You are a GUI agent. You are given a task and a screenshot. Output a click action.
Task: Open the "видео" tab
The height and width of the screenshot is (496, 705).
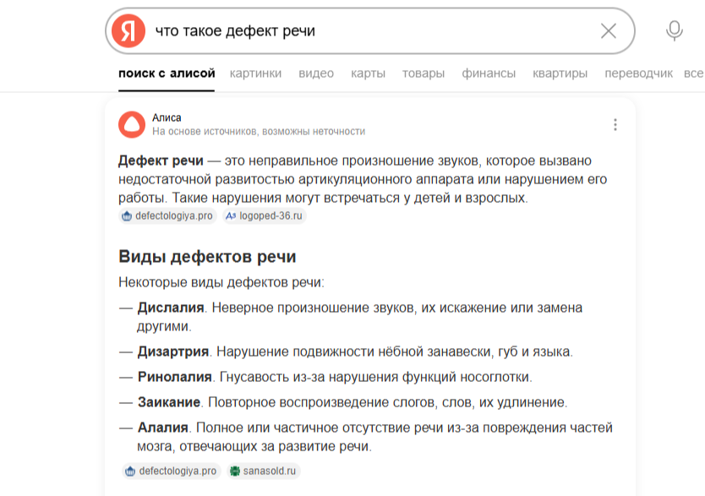point(316,74)
